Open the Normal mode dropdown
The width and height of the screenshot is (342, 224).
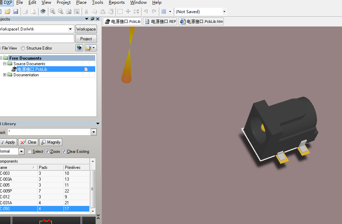coord(21,151)
